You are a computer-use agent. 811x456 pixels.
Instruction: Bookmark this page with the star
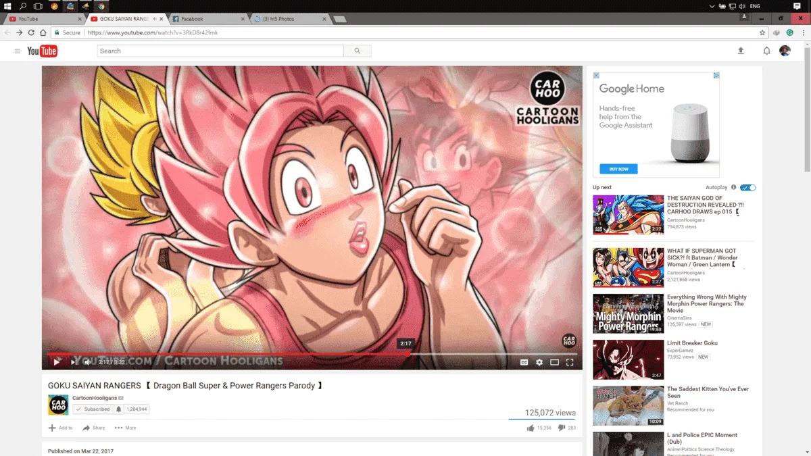pyautogui.click(x=762, y=32)
